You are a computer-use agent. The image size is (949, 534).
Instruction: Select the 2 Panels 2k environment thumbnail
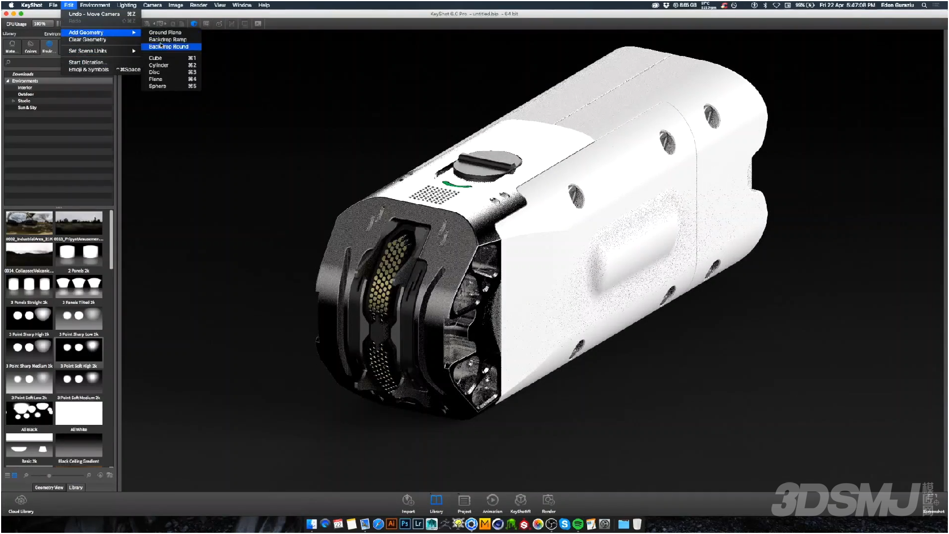pos(79,255)
